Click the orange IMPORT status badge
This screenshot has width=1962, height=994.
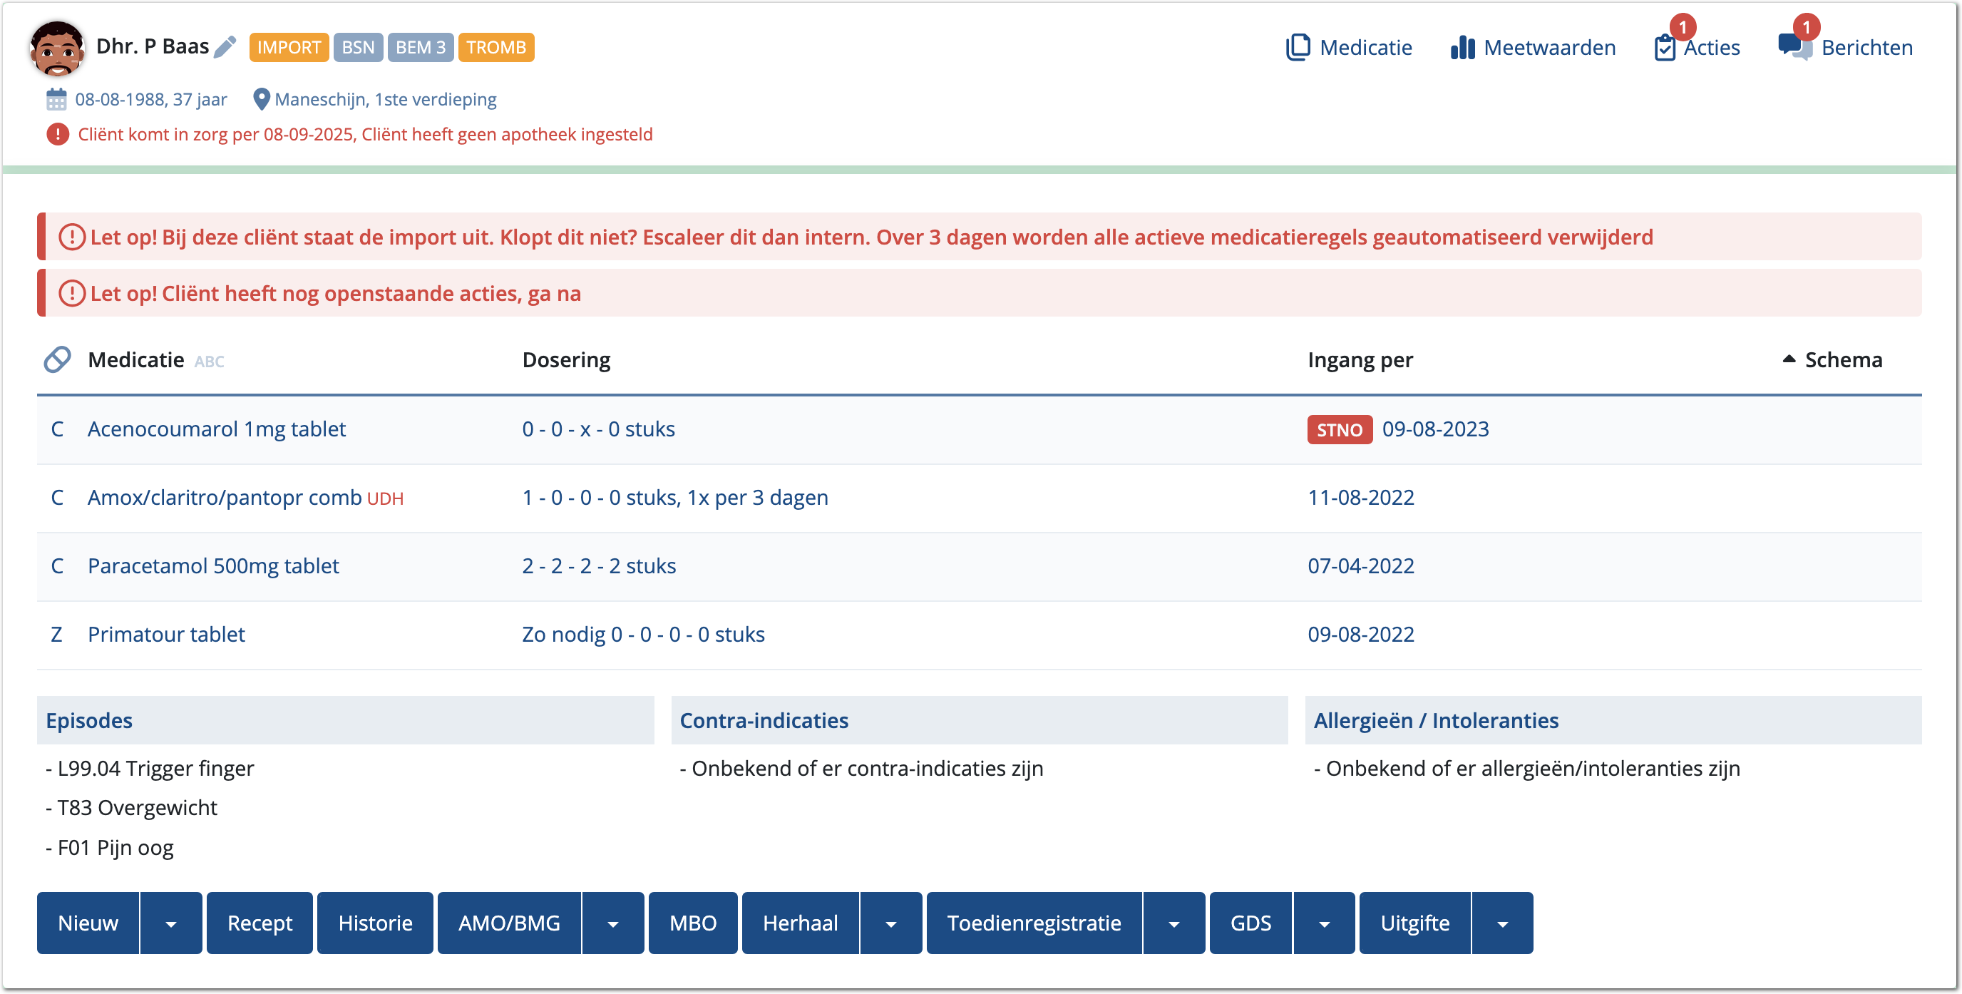point(289,47)
